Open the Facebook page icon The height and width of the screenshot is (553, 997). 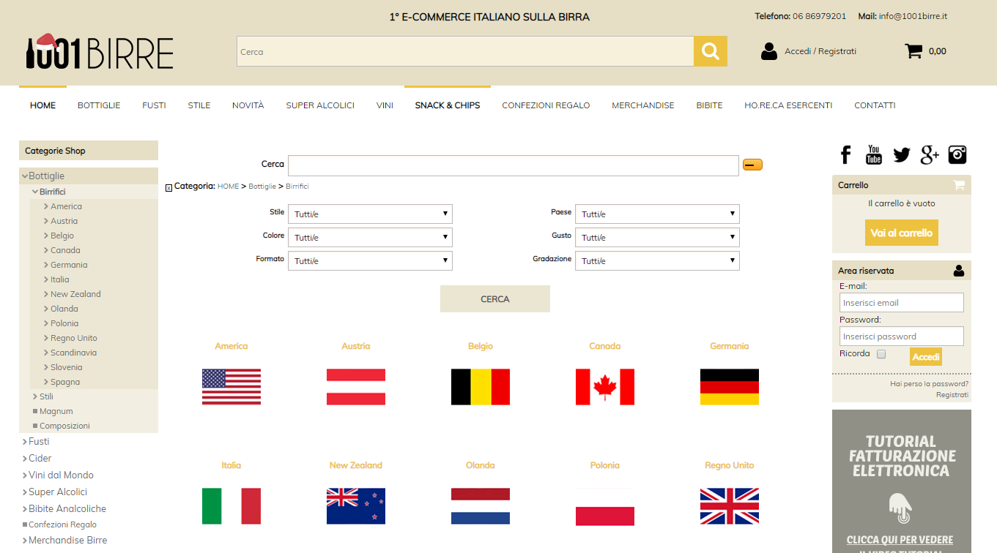coord(846,154)
